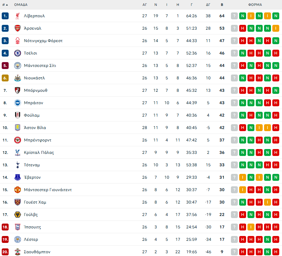Select the Wolves badge icon
282x256 pixels.
click(x=18, y=215)
